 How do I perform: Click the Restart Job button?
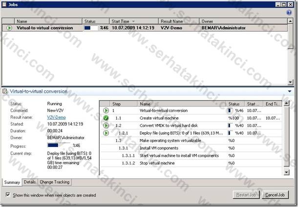(246, 195)
